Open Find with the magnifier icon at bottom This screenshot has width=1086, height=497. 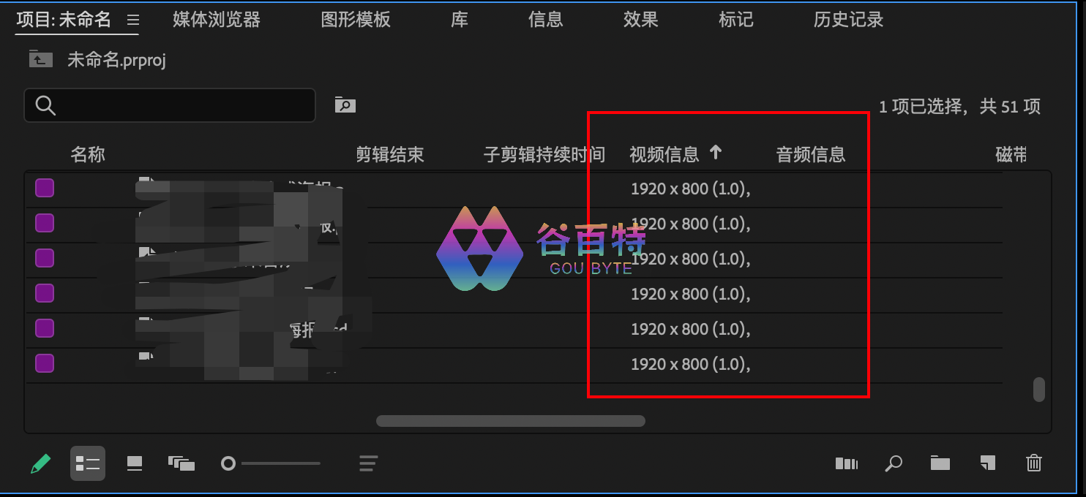[894, 463]
